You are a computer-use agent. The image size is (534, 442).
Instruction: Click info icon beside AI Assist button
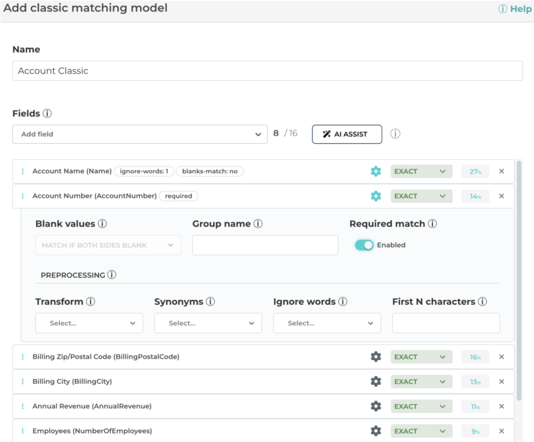[x=395, y=133]
